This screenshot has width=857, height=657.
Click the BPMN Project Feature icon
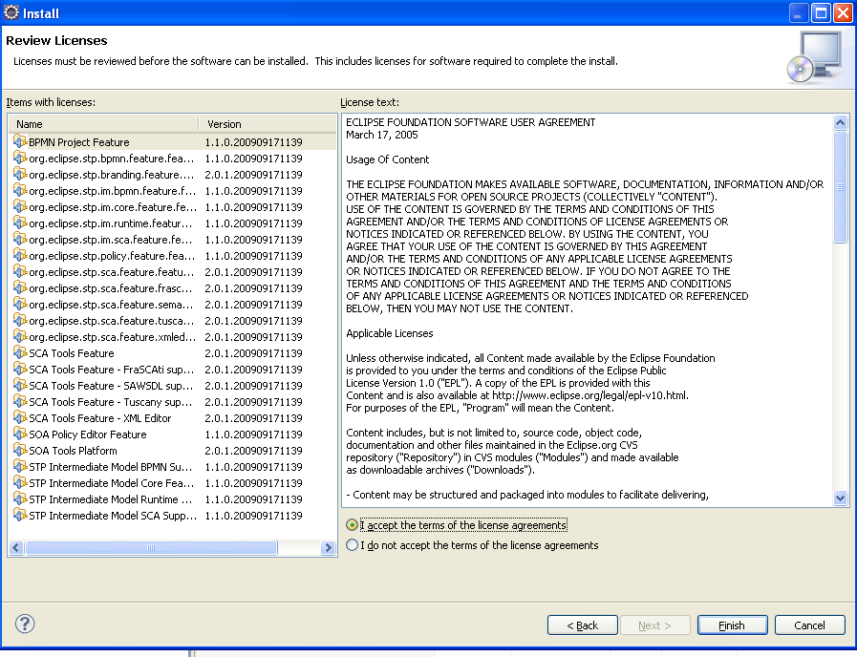click(x=20, y=142)
